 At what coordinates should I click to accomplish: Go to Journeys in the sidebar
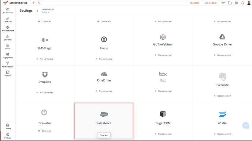pos(8,38)
